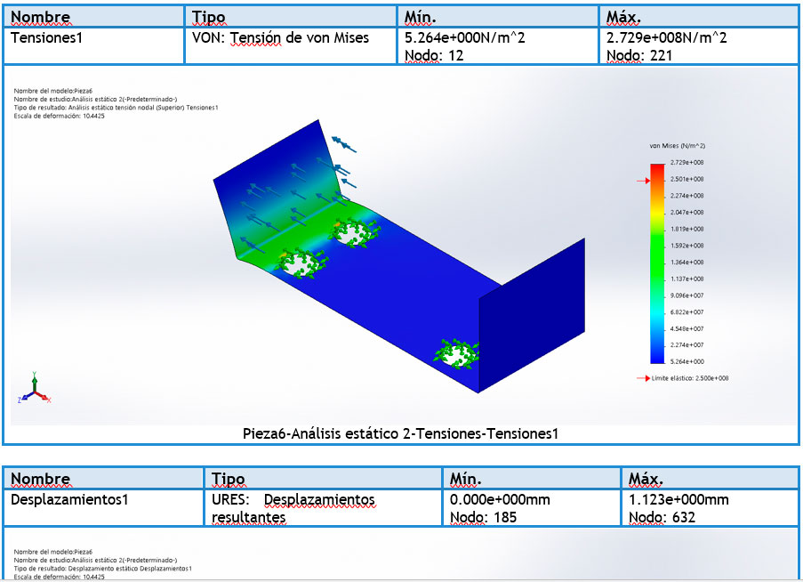Click the green fixtures on upper right hole
The width and height of the screenshot is (803, 582).
pos(352,233)
